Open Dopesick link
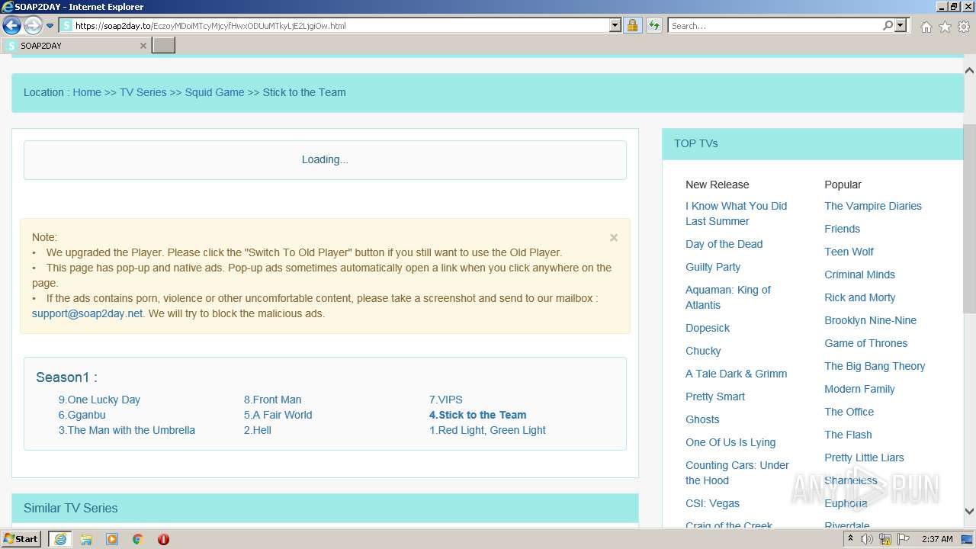 pos(708,328)
